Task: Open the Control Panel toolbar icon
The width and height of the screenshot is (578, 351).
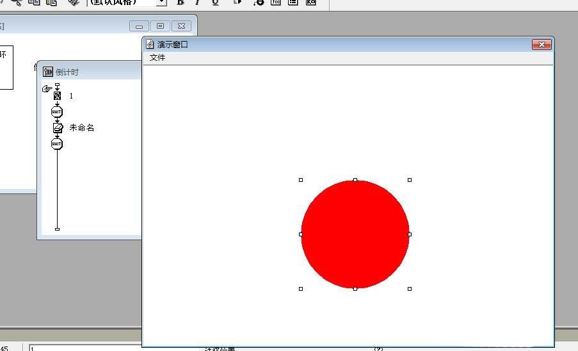Action: 259,3
